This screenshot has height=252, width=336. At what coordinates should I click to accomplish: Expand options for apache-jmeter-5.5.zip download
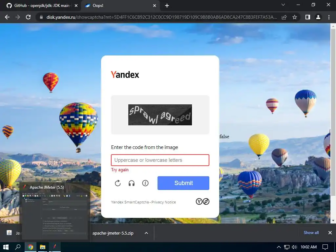point(146,233)
